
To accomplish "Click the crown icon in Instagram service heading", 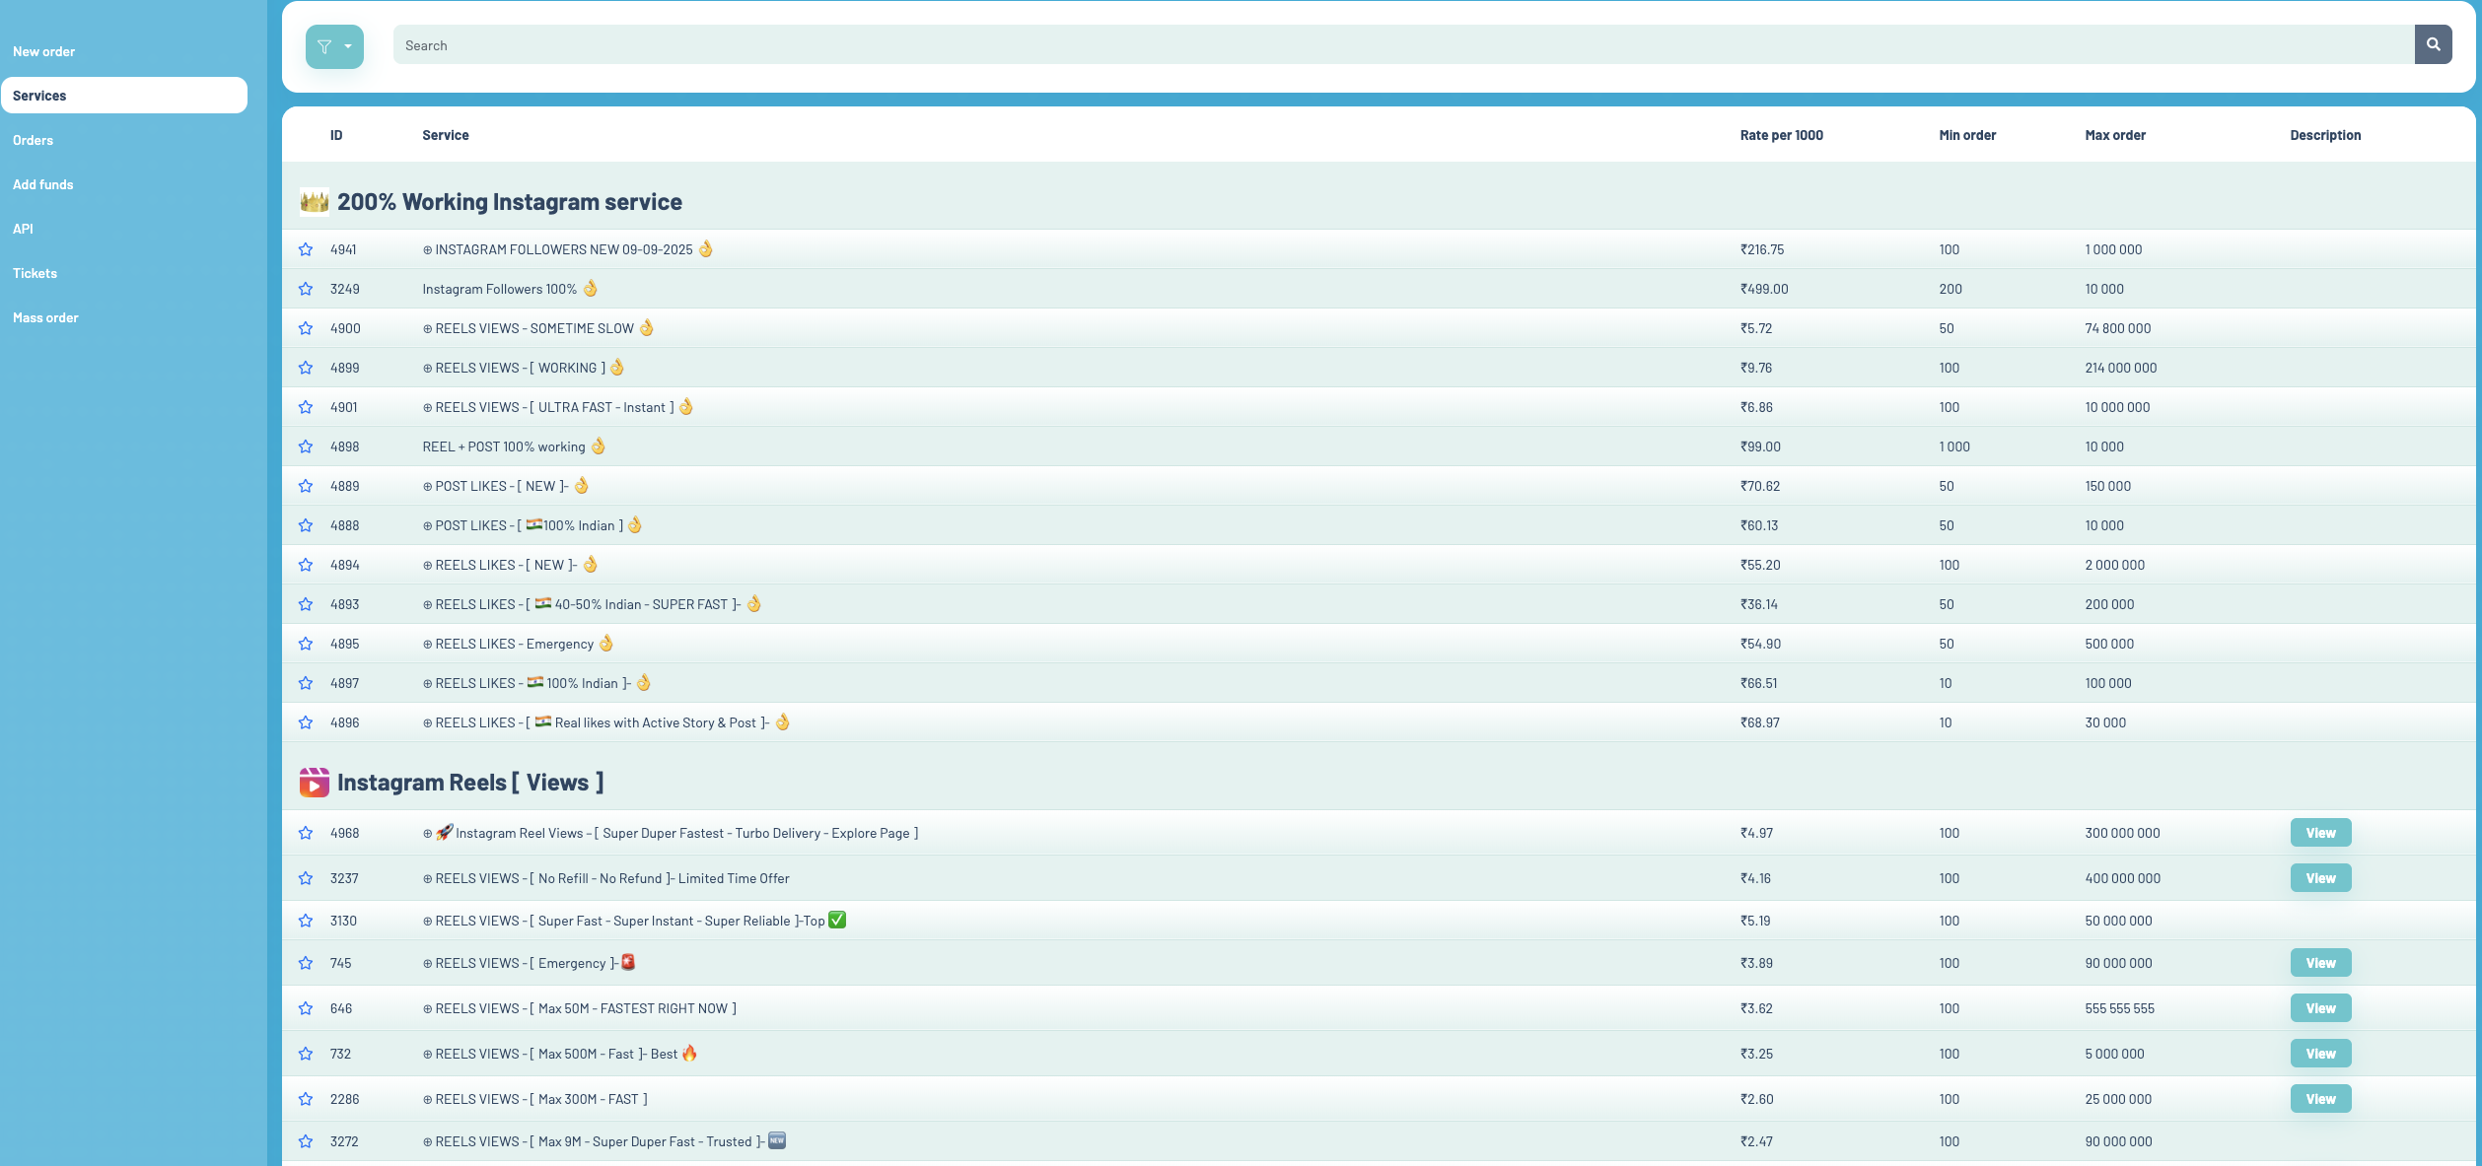I will tap(314, 202).
